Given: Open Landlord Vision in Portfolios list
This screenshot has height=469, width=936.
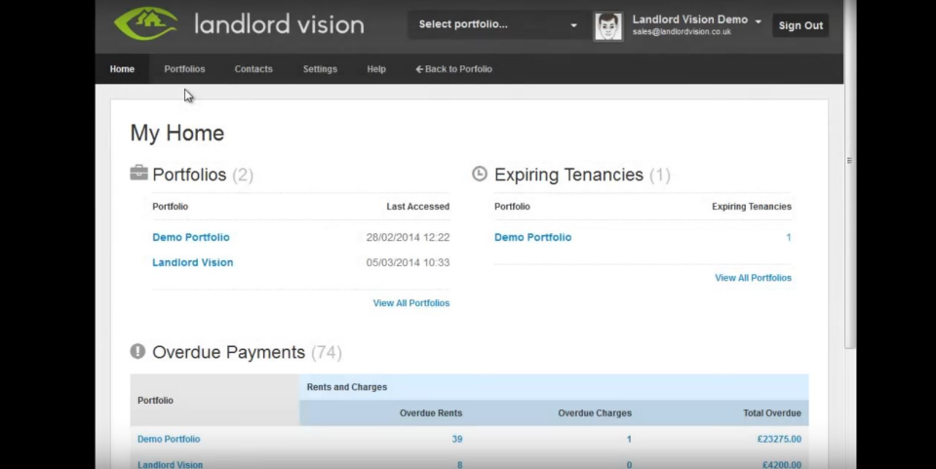Looking at the screenshot, I should [193, 262].
